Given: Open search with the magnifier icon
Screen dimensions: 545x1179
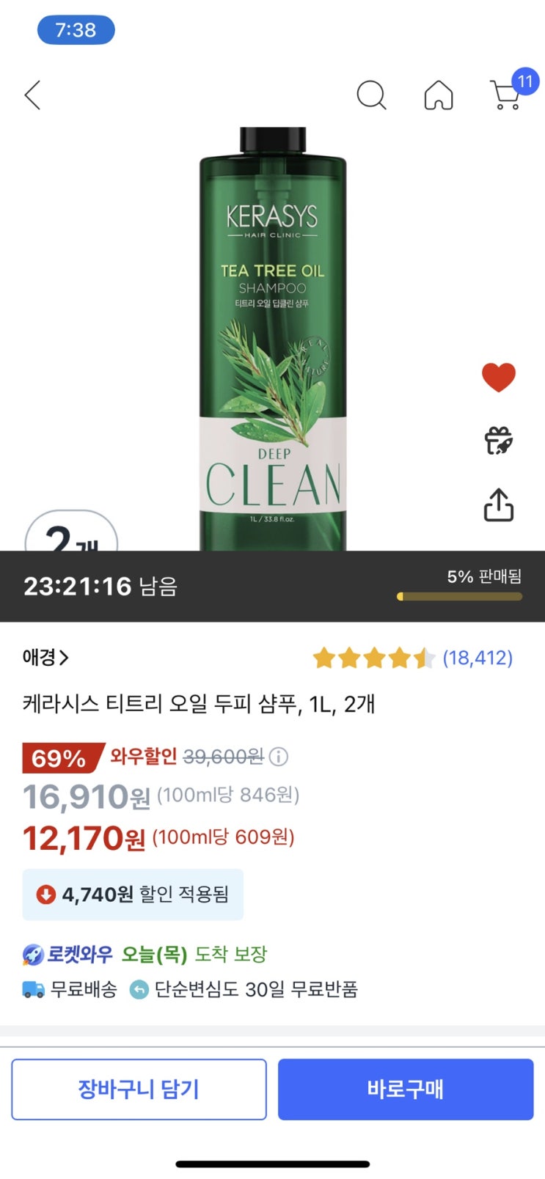Looking at the screenshot, I should 371,95.
